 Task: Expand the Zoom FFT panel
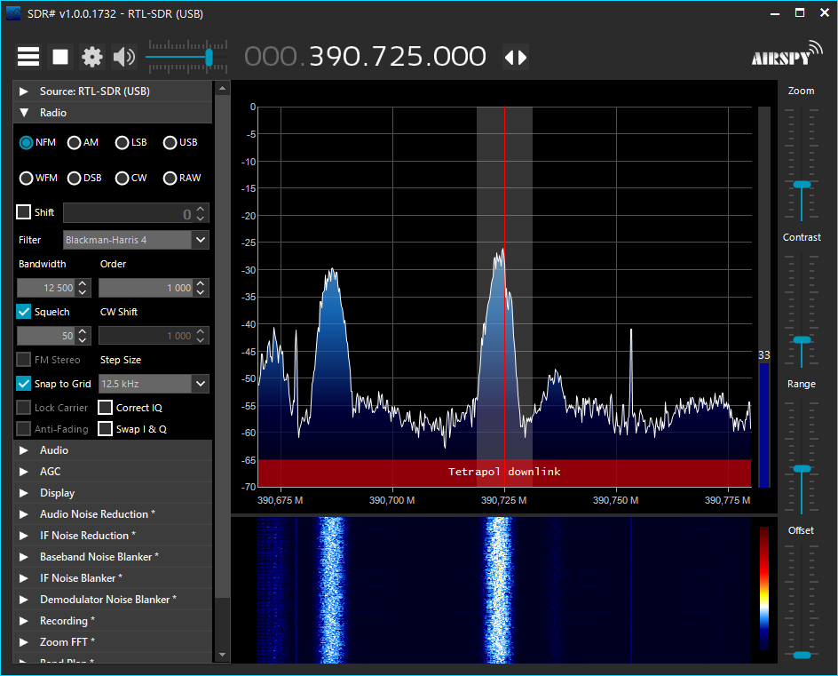pos(113,641)
